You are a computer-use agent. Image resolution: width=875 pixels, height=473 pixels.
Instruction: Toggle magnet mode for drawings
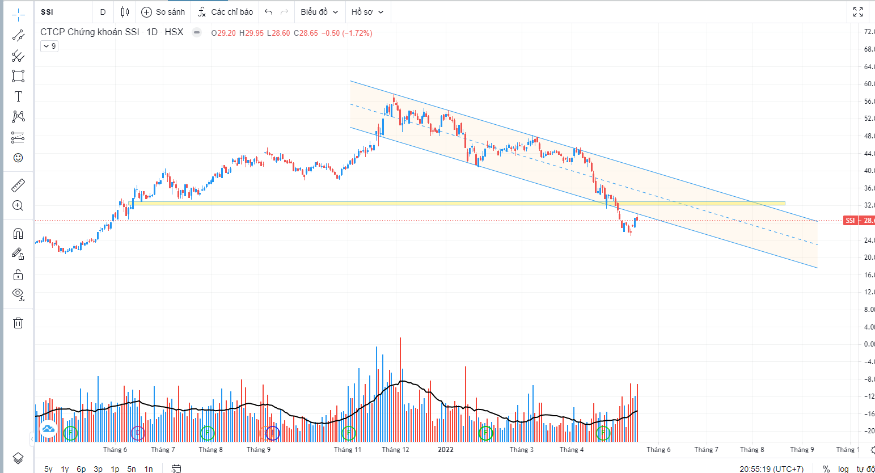click(18, 234)
